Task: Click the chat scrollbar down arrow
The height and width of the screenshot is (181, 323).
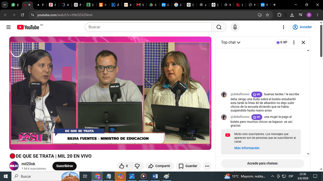Action: (308, 154)
